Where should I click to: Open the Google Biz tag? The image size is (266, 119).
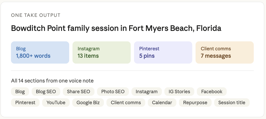pyautogui.click(x=88, y=103)
